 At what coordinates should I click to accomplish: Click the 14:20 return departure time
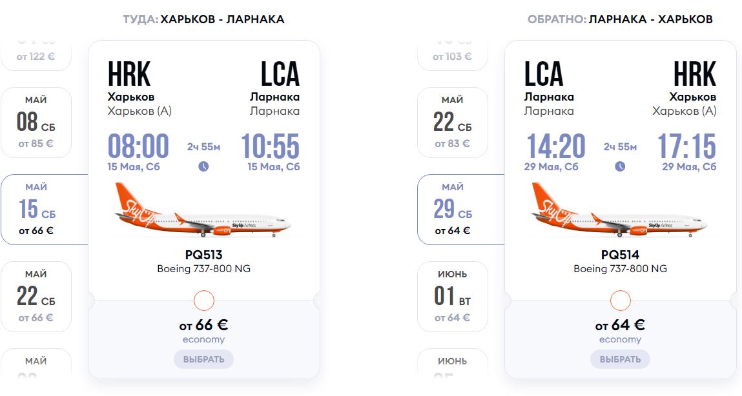(555, 146)
